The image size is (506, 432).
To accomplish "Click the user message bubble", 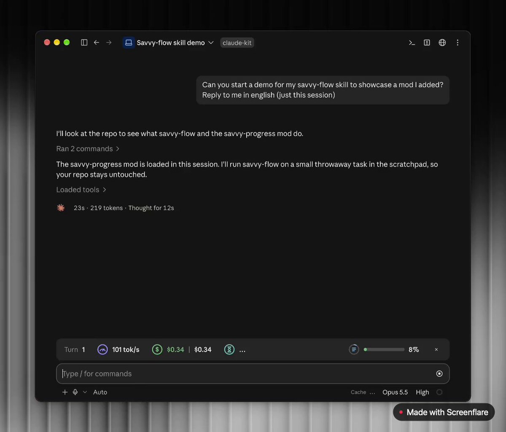I will click(323, 90).
